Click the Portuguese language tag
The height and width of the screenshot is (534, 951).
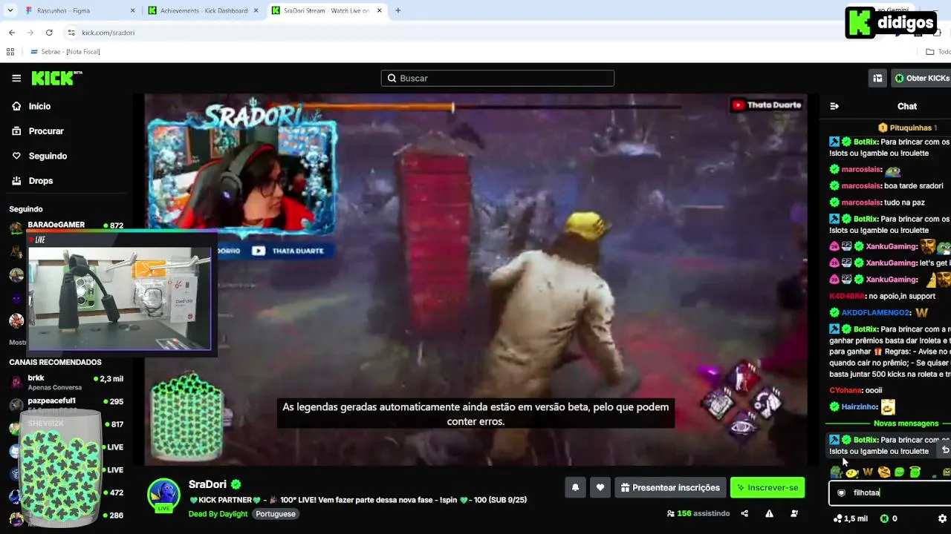tap(276, 514)
